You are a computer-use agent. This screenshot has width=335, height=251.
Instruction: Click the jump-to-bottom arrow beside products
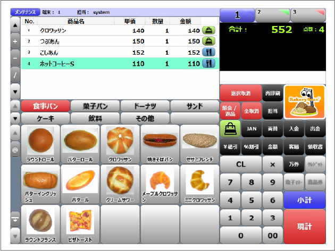point(15,220)
